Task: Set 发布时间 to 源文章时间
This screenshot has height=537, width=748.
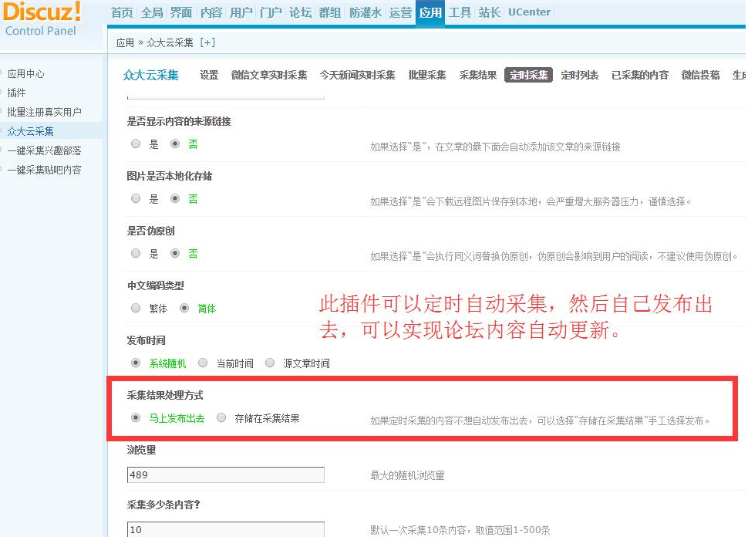Action: pos(270,363)
